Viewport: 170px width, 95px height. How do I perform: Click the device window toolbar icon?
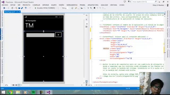pyautogui.click(x=72, y=8)
